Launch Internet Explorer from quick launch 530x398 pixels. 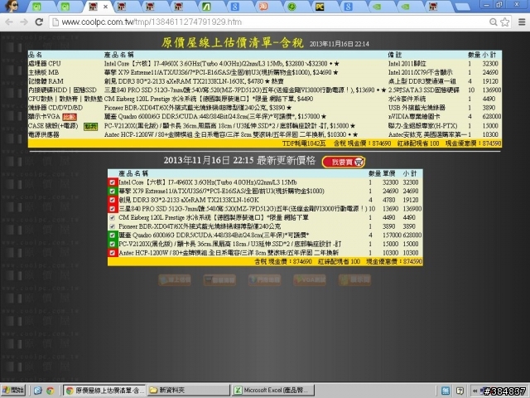[37, 391]
